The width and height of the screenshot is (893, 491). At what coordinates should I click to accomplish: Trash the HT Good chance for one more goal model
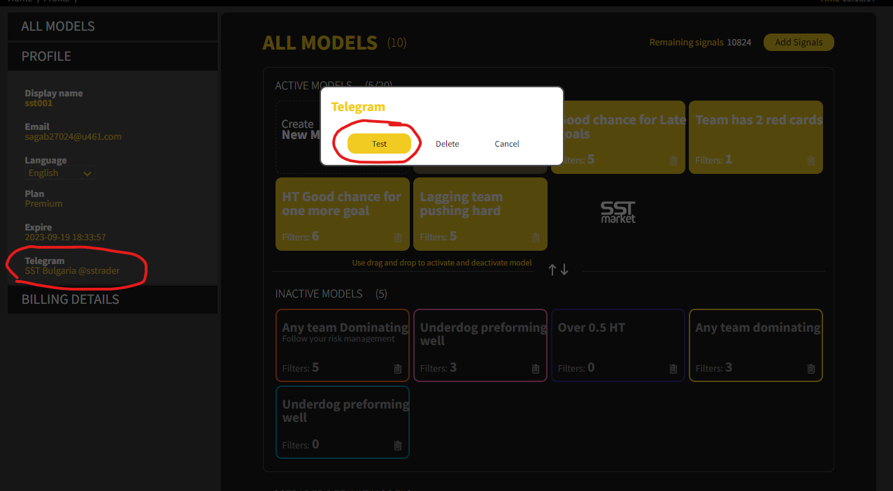[398, 237]
